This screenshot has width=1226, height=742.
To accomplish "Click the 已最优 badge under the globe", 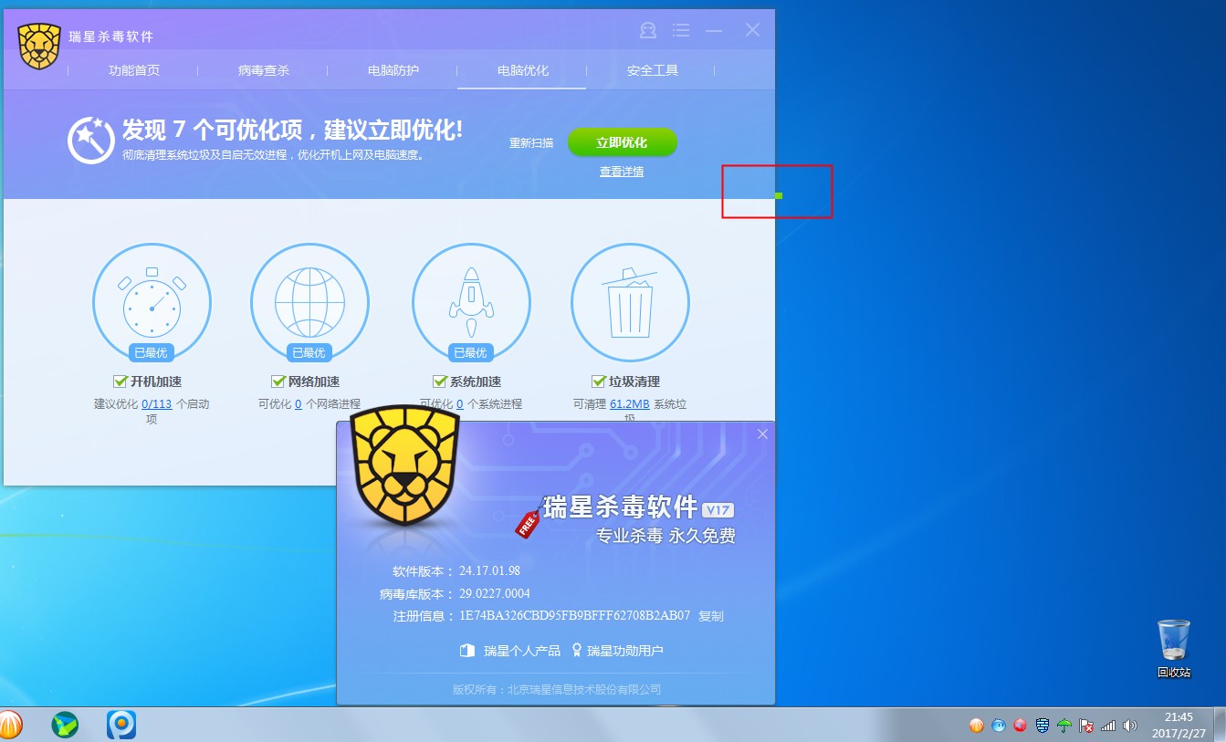I will tap(309, 353).
